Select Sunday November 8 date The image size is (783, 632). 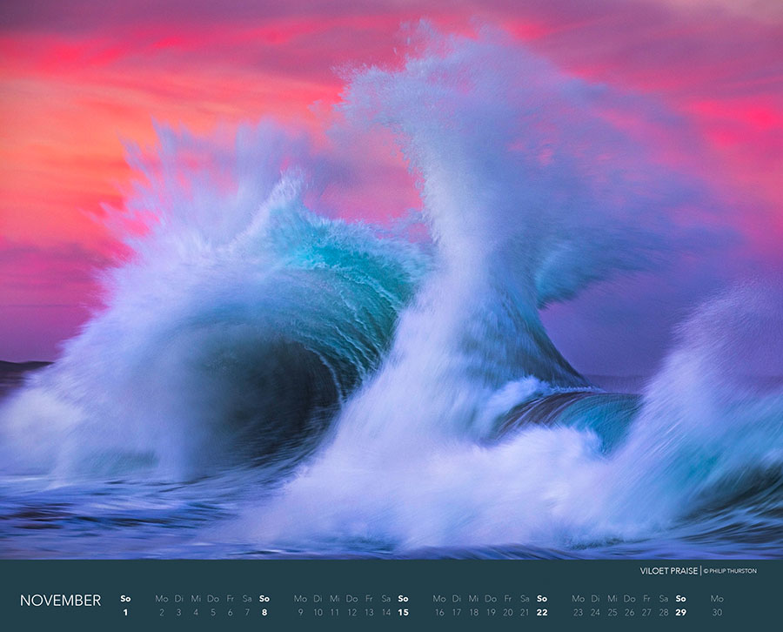(x=264, y=613)
